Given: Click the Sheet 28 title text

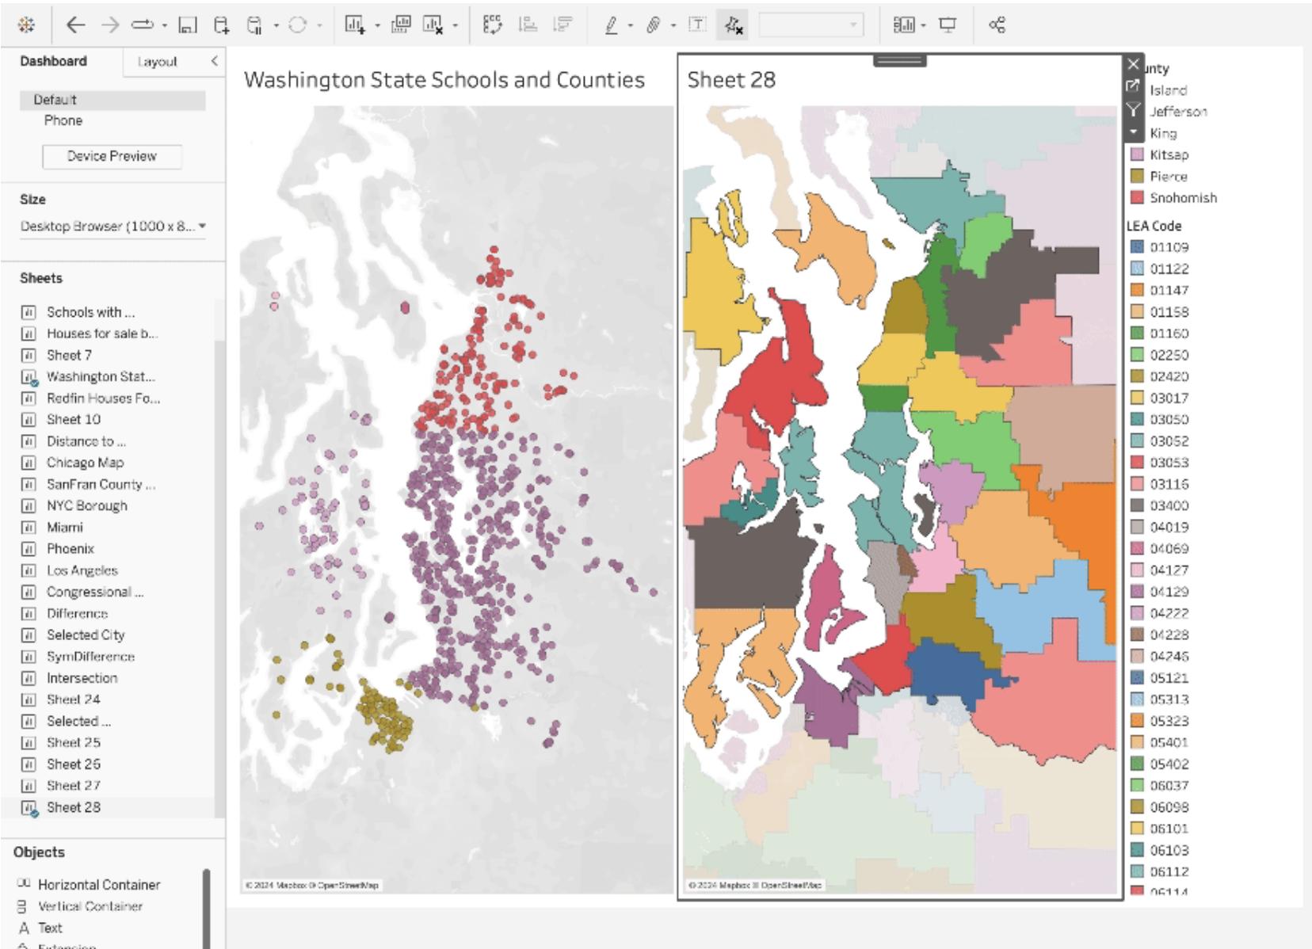Looking at the screenshot, I should pos(731,80).
